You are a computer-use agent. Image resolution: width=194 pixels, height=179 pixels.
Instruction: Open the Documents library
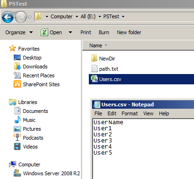[x=36, y=111]
